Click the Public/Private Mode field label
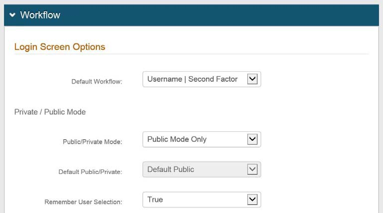Screen dimensions: 383x213 point(93,142)
